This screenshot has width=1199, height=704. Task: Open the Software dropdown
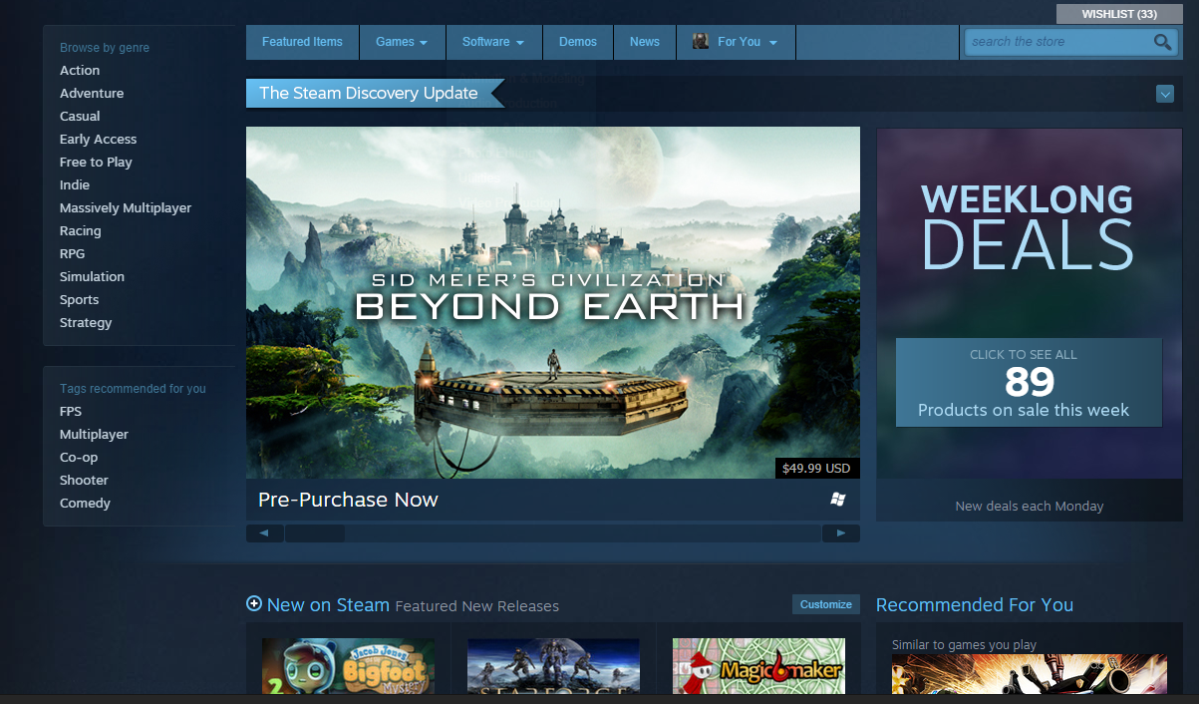(493, 42)
